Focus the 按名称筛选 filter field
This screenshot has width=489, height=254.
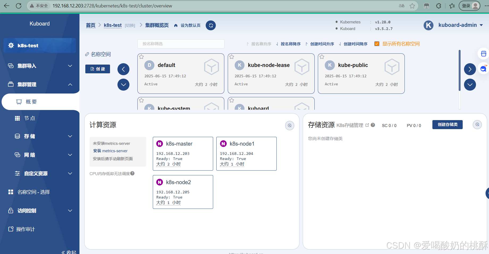pos(181,44)
